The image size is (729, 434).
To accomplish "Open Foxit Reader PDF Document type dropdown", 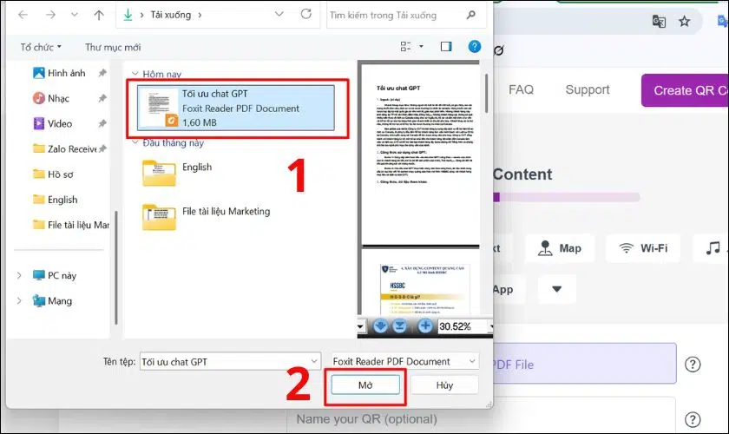I will (x=404, y=361).
